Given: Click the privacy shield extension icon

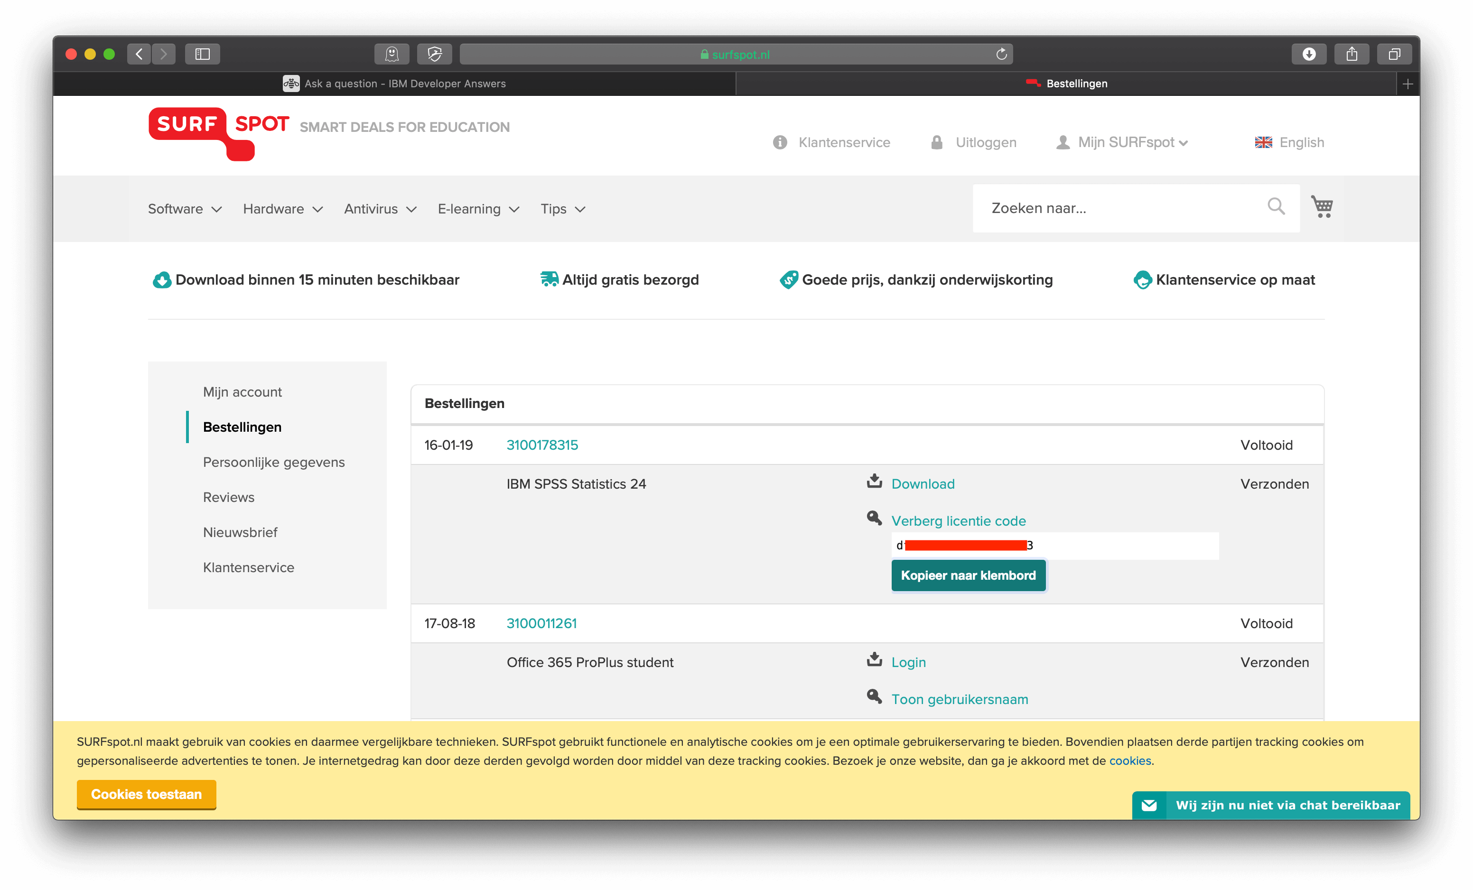Looking at the screenshot, I should pos(435,55).
